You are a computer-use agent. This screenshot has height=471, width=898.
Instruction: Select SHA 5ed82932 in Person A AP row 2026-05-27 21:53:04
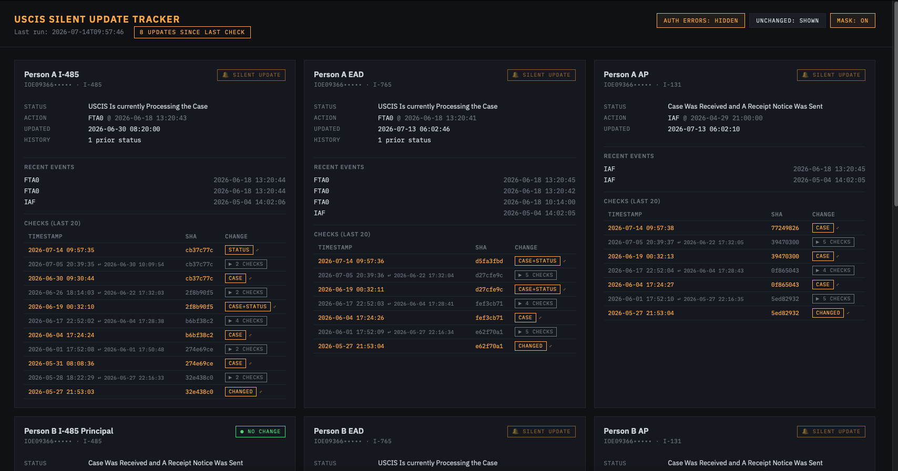785,313
